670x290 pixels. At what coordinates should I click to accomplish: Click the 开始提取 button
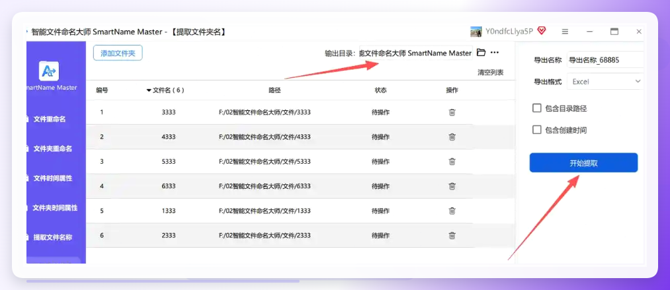[x=583, y=163]
